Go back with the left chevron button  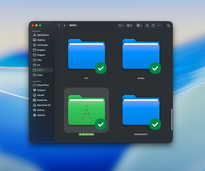(59, 25)
